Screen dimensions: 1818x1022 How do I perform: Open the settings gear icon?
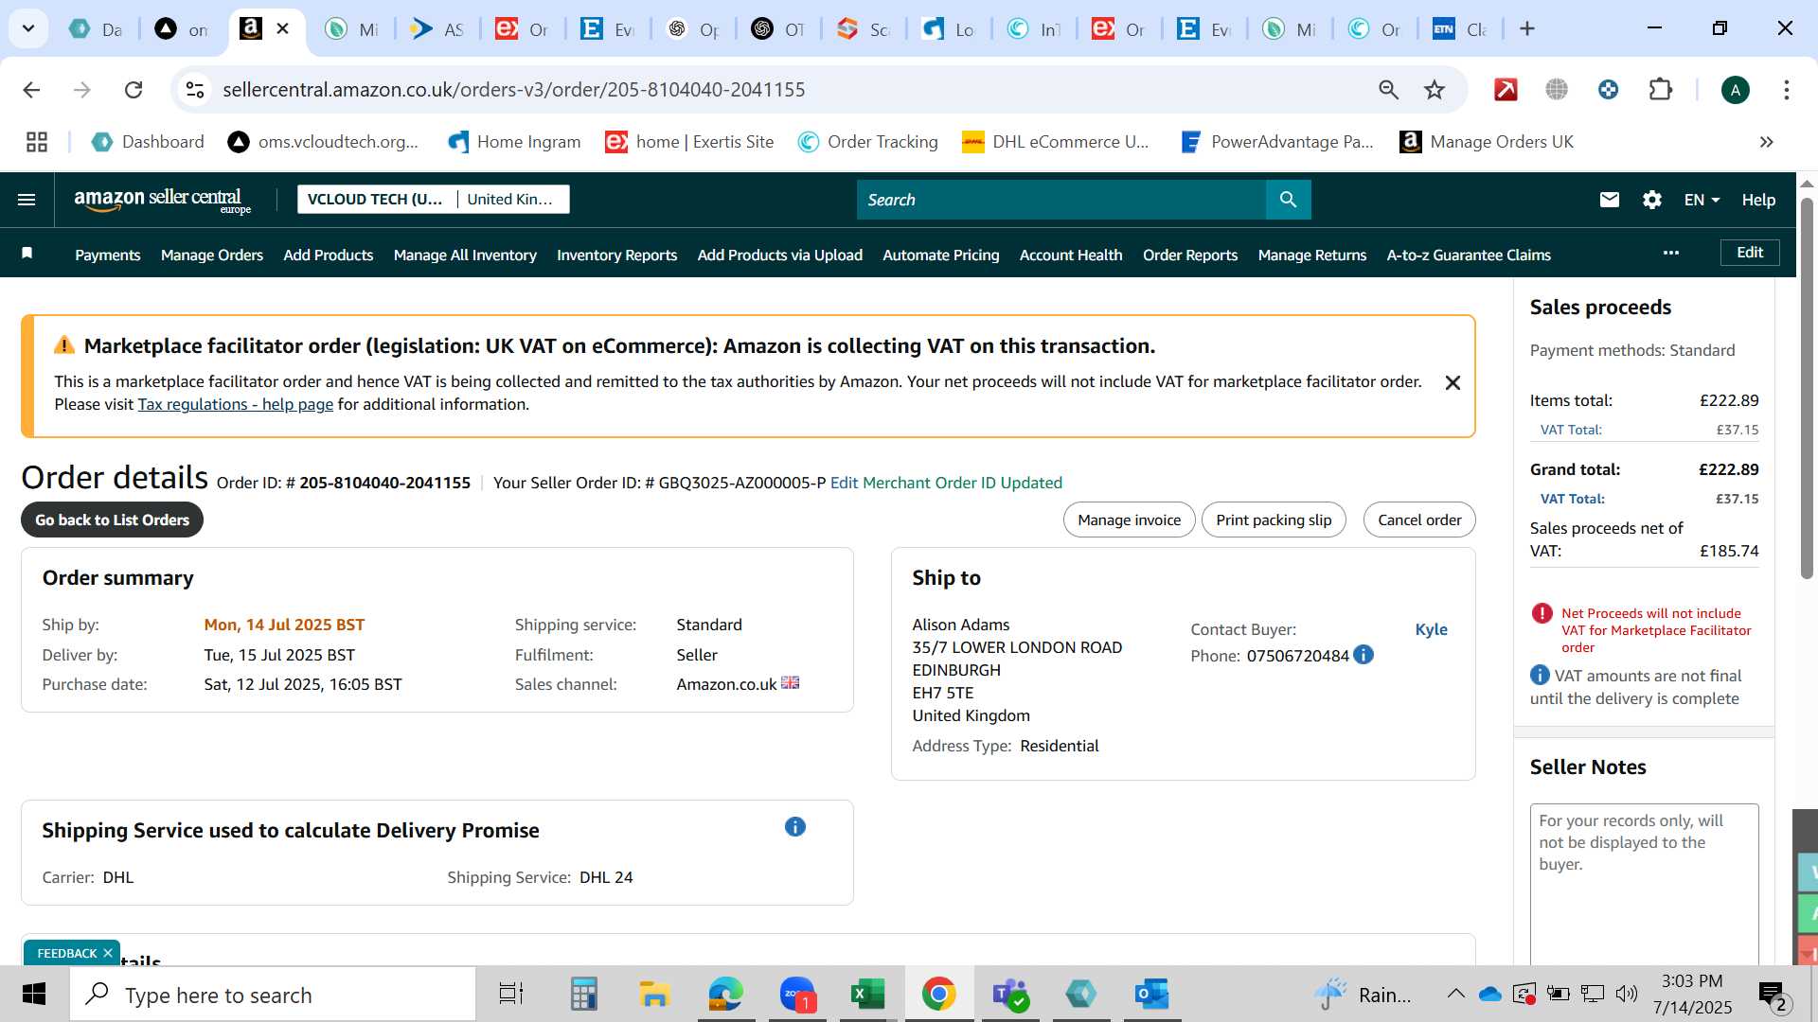tap(1651, 200)
